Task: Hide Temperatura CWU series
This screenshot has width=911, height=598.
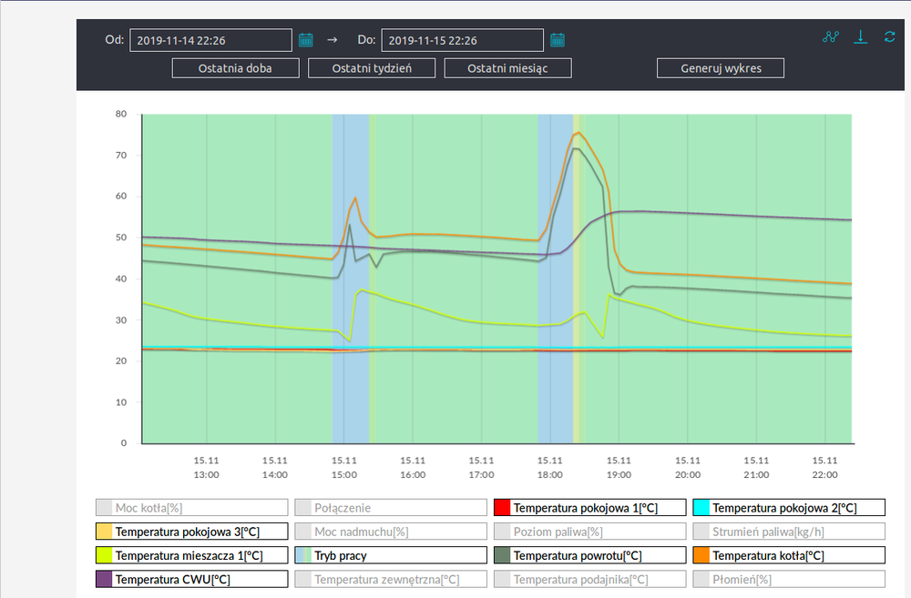Action: tap(191, 579)
